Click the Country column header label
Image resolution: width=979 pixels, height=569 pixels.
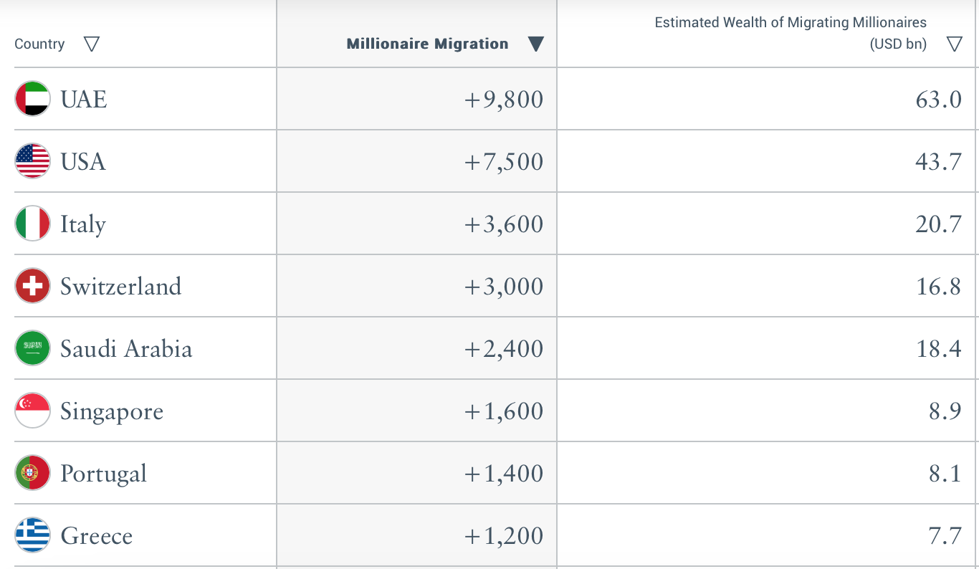click(x=39, y=44)
